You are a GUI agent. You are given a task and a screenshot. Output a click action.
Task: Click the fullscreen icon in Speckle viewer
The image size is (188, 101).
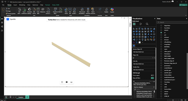click(62, 82)
